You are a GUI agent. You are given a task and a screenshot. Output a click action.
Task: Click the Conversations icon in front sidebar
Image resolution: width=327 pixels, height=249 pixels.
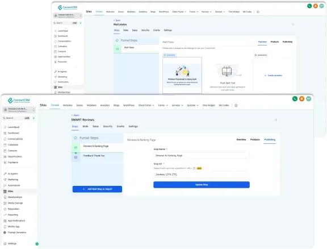point(5,139)
